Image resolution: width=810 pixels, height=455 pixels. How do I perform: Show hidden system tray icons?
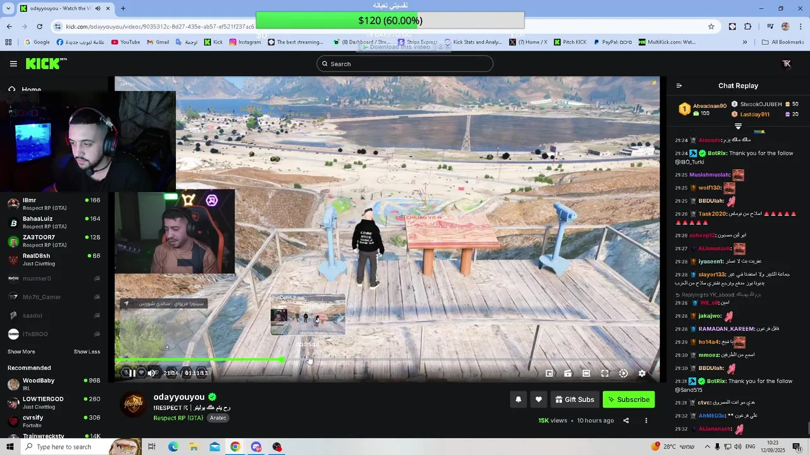click(707, 447)
